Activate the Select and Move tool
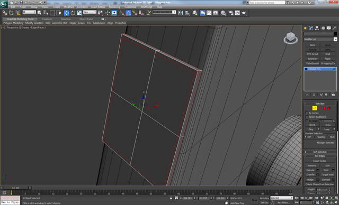Screen dimensions: 339x205 coord(66,13)
